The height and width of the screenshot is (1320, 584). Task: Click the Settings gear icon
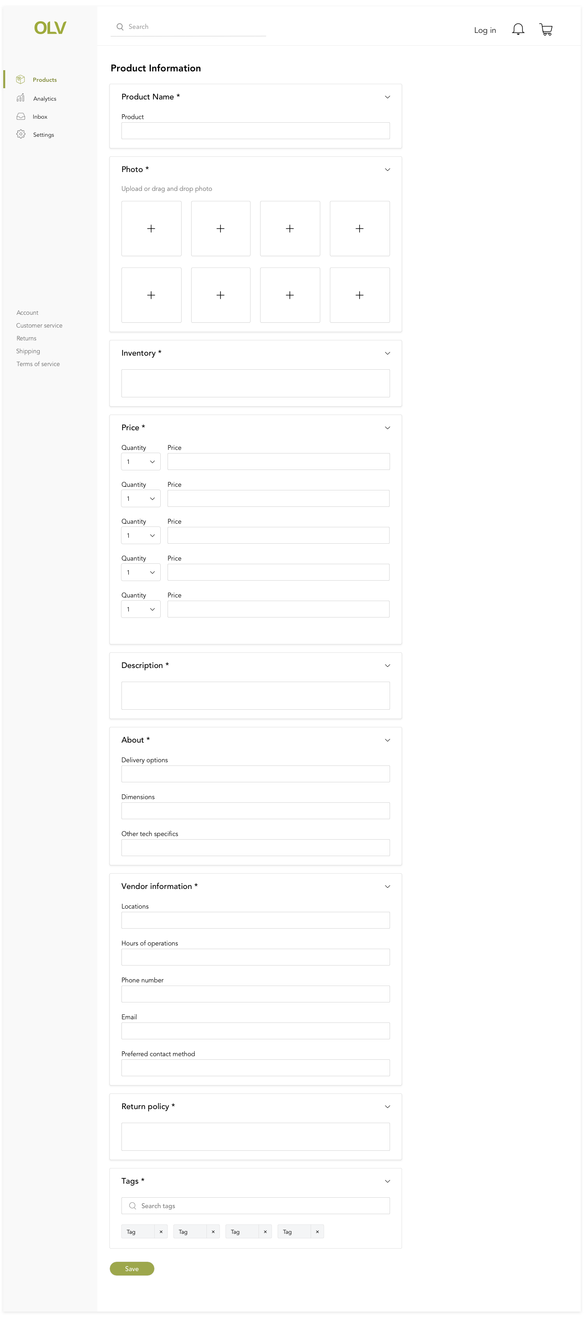20,134
